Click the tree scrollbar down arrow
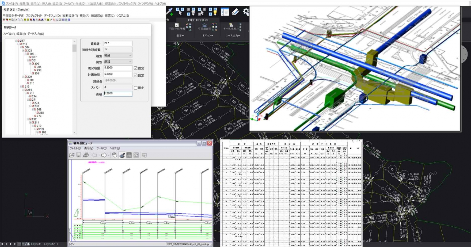The width and height of the screenshot is (471, 247). [x=74, y=133]
